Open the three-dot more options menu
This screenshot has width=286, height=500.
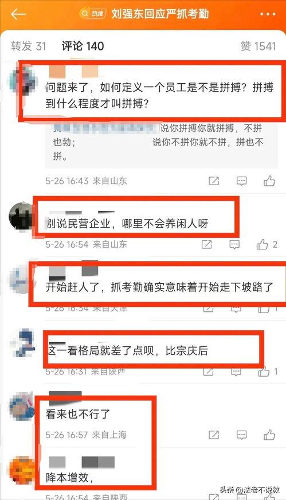[268, 14]
